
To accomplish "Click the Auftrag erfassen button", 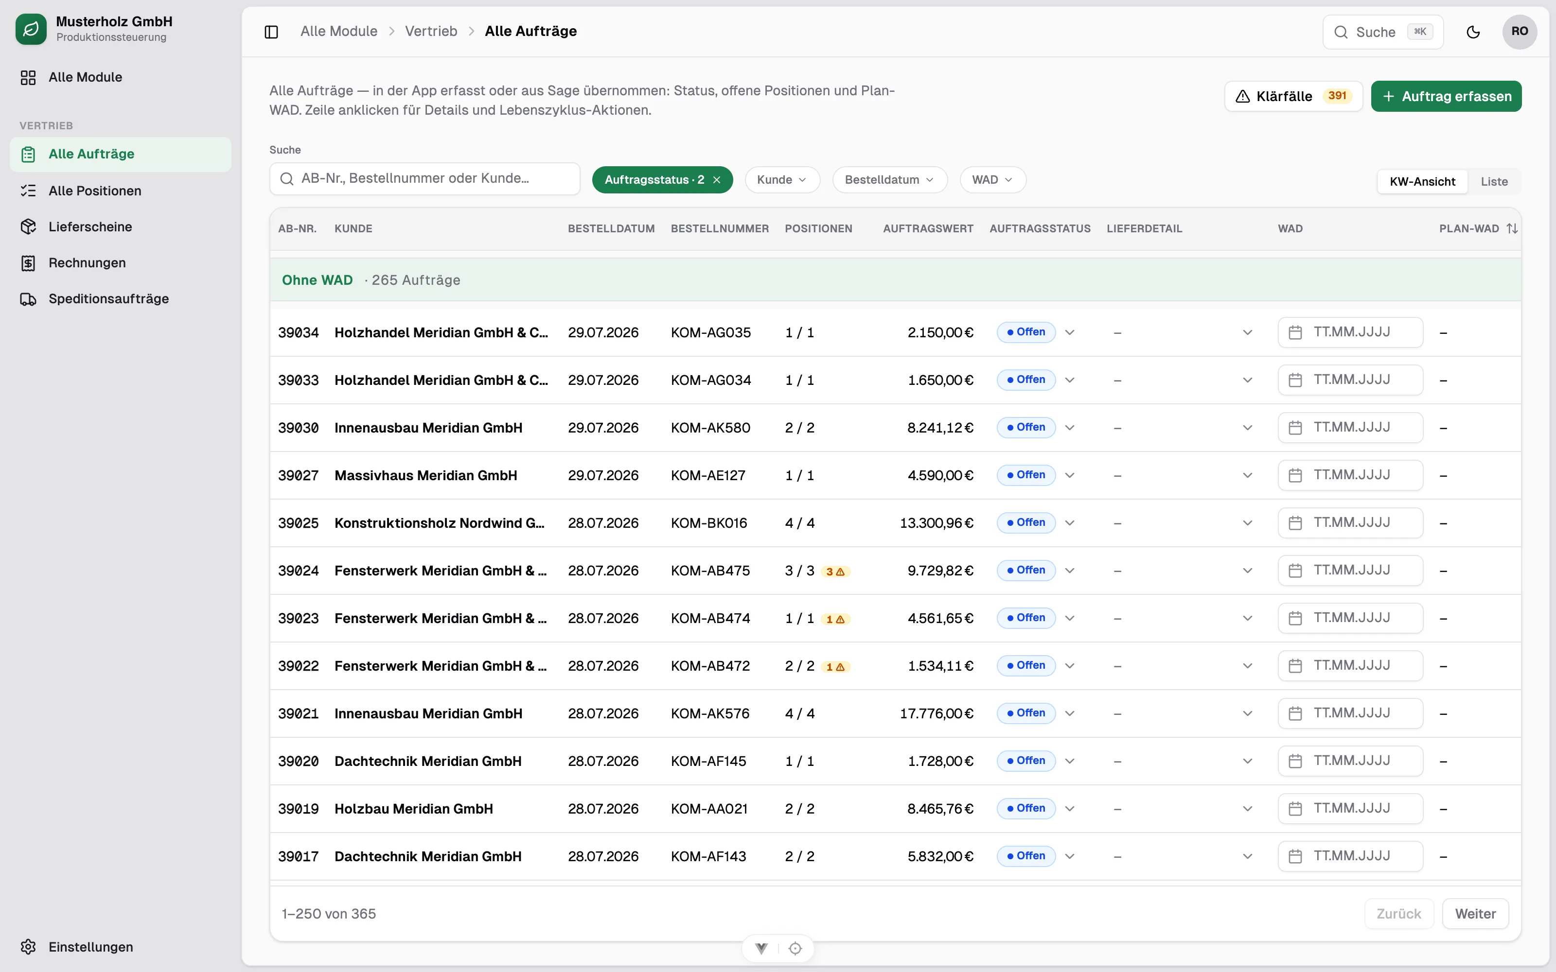I will (x=1446, y=96).
